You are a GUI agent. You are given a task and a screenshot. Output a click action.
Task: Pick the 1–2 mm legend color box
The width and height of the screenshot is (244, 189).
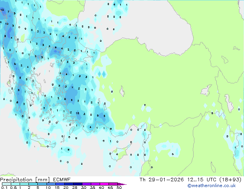(x=24, y=184)
